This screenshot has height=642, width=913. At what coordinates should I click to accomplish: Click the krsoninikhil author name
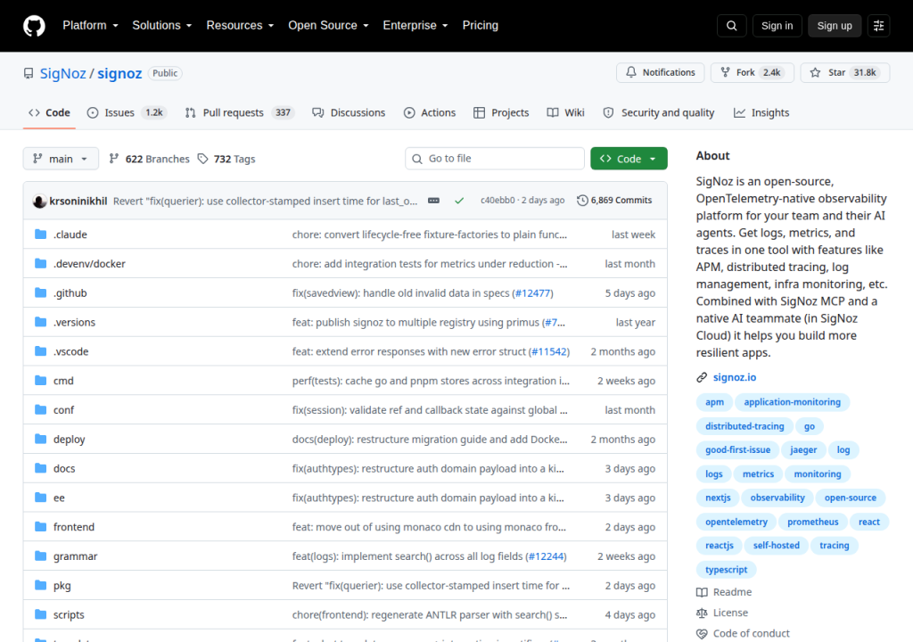point(78,201)
